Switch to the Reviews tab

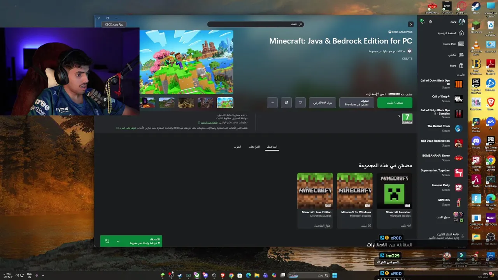point(254,147)
